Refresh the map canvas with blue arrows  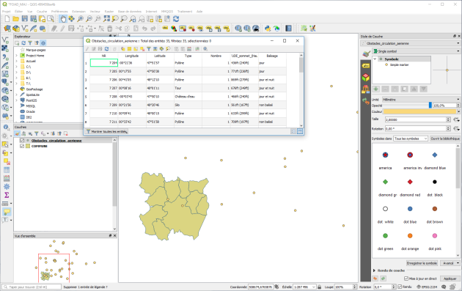pos(176,19)
